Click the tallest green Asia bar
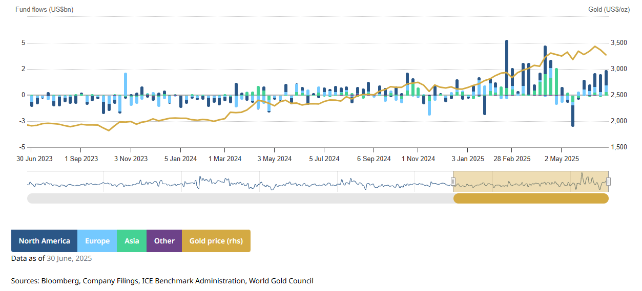 tap(556, 82)
